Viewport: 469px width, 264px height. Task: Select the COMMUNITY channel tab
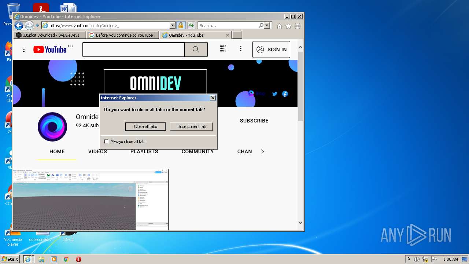(198, 151)
